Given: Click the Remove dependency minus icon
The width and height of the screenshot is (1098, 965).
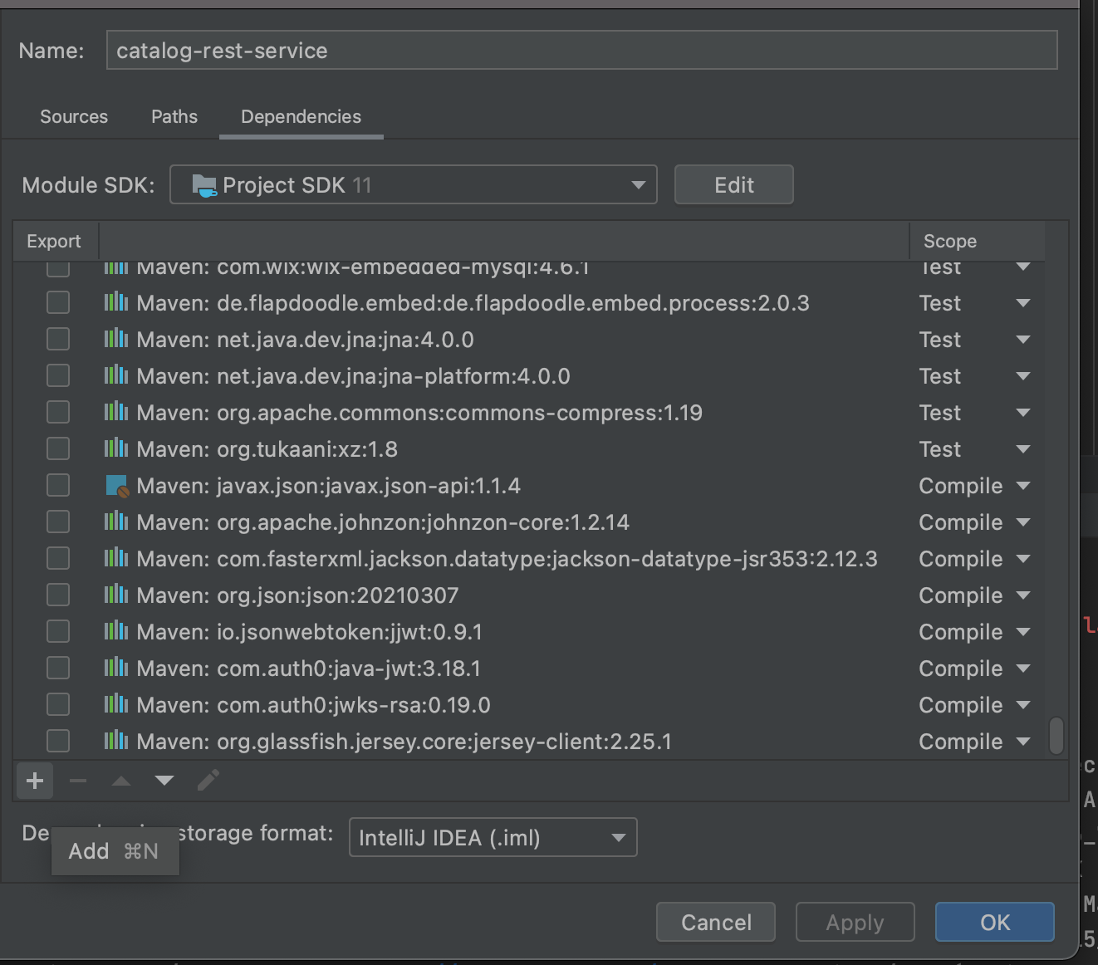Looking at the screenshot, I should 78,781.
